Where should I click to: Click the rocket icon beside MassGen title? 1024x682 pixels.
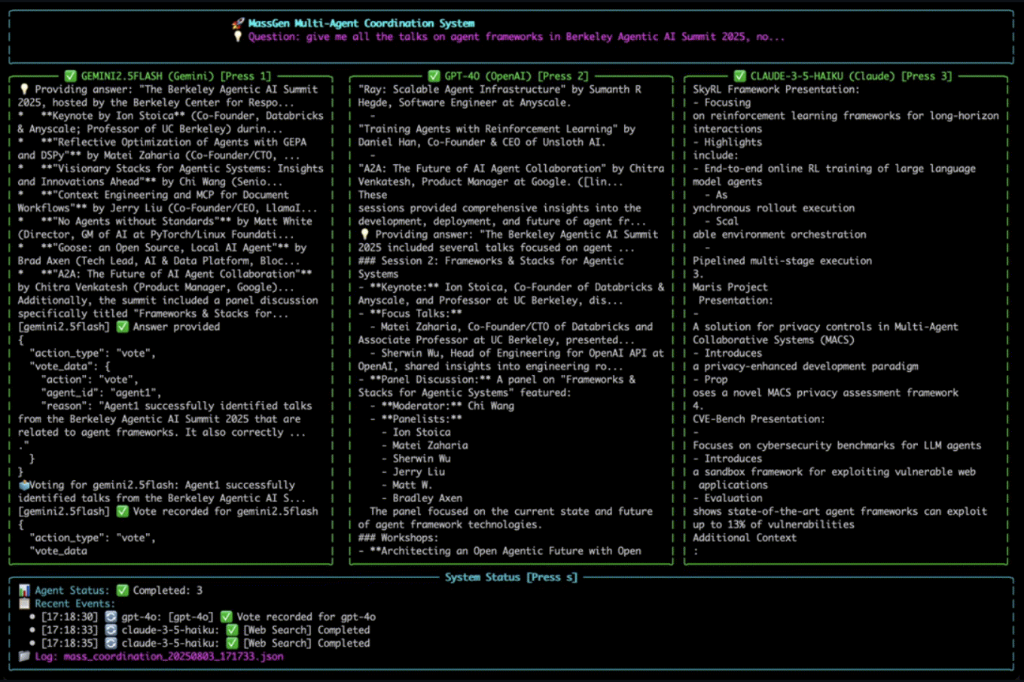(x=238, y=23)
